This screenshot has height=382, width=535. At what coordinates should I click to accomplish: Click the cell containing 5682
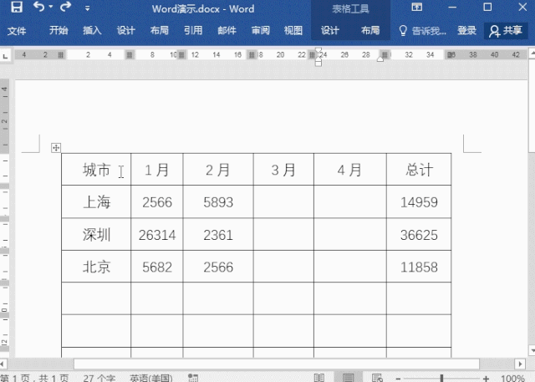pyautogui.click(x=157, y=267)
